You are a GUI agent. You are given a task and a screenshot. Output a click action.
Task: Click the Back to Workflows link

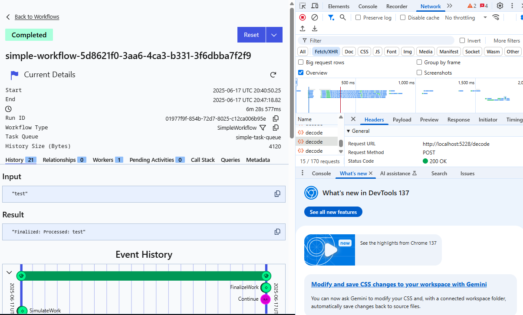point(37,17)
